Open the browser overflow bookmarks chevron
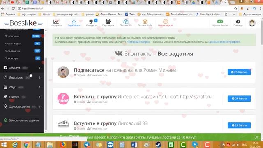The image size is (263, 148). (234, 14)
